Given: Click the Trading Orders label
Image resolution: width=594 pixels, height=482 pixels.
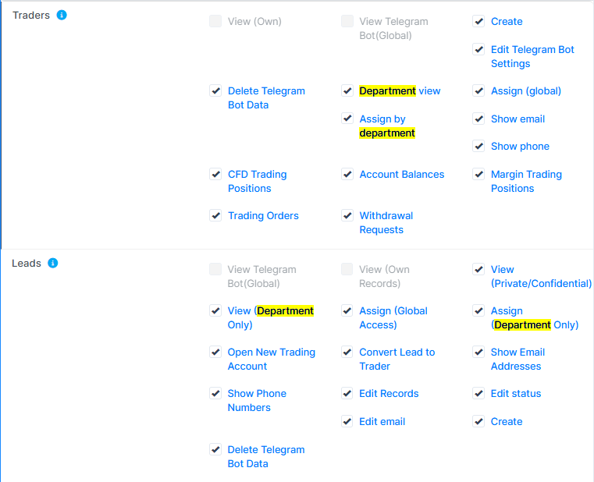Looking at the screenshot, I should coord(263,216).
